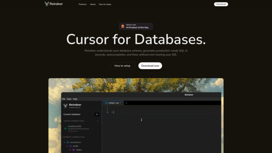The width and height of the screenshot is (272, 153).
Task: Collapse the Saved Connections section
Action: click(97, 121)
